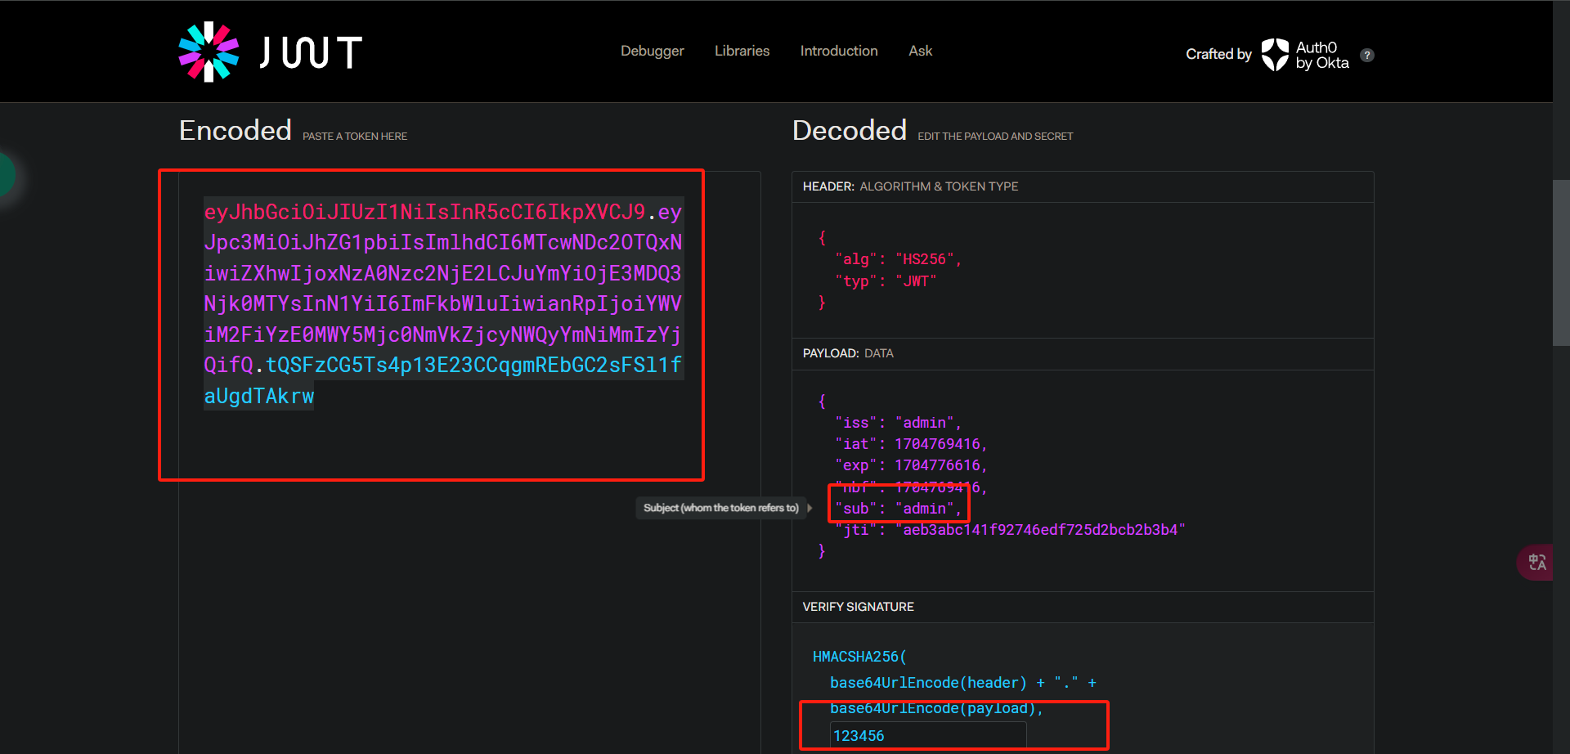1570x754 pixels.
Task: Click the question mark help icon
Action: click(x=1367, y=55)
